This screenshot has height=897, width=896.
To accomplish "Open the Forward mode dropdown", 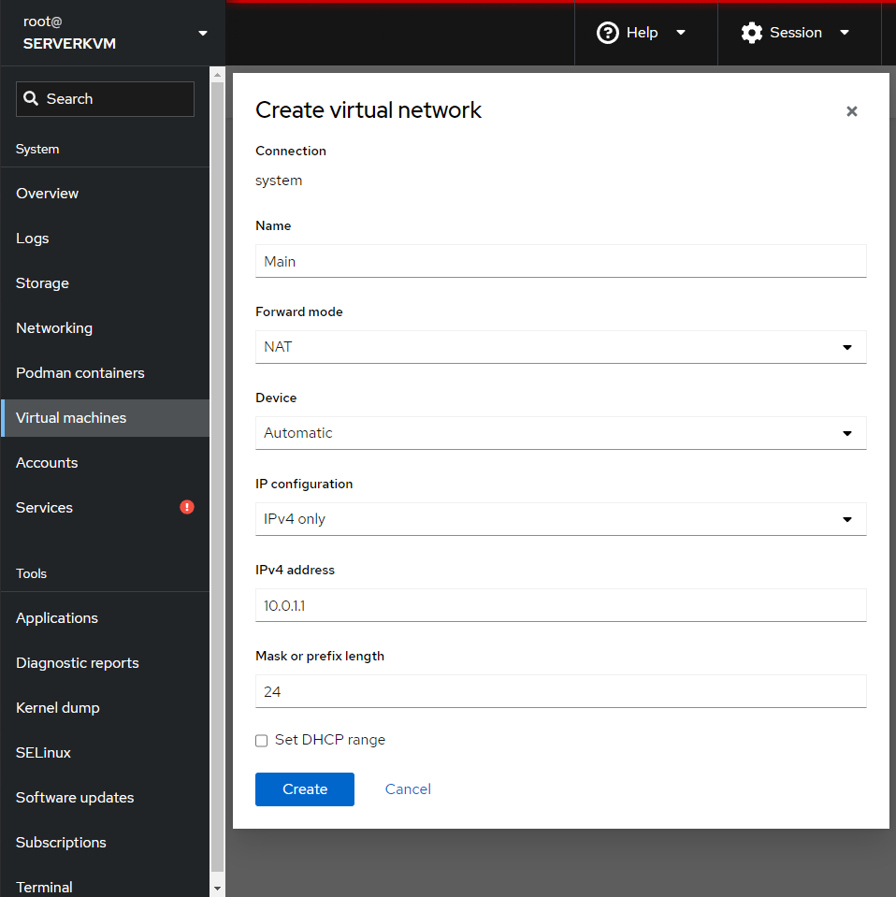I will click(x=560, y=347).
